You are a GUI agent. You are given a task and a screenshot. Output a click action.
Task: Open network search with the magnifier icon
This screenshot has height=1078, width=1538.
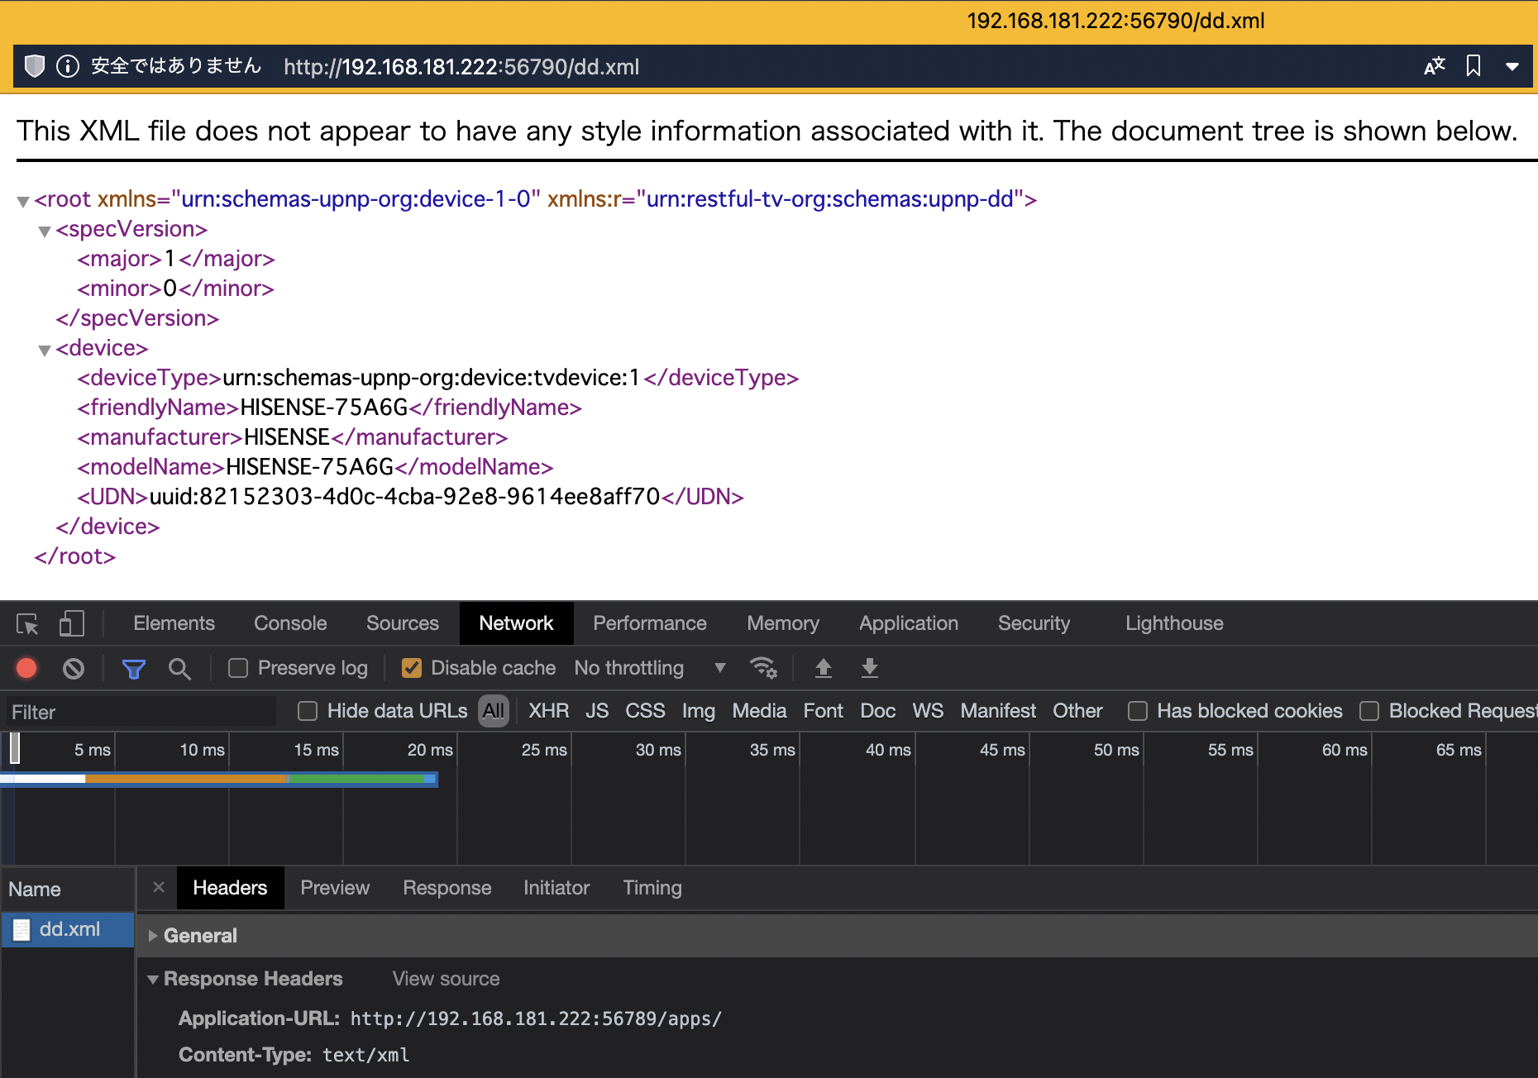179,669
